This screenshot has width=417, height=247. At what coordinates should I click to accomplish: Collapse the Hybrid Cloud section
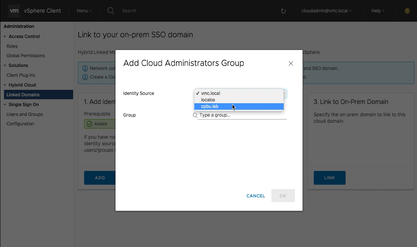pyautogui.click(x=5, y=85)
